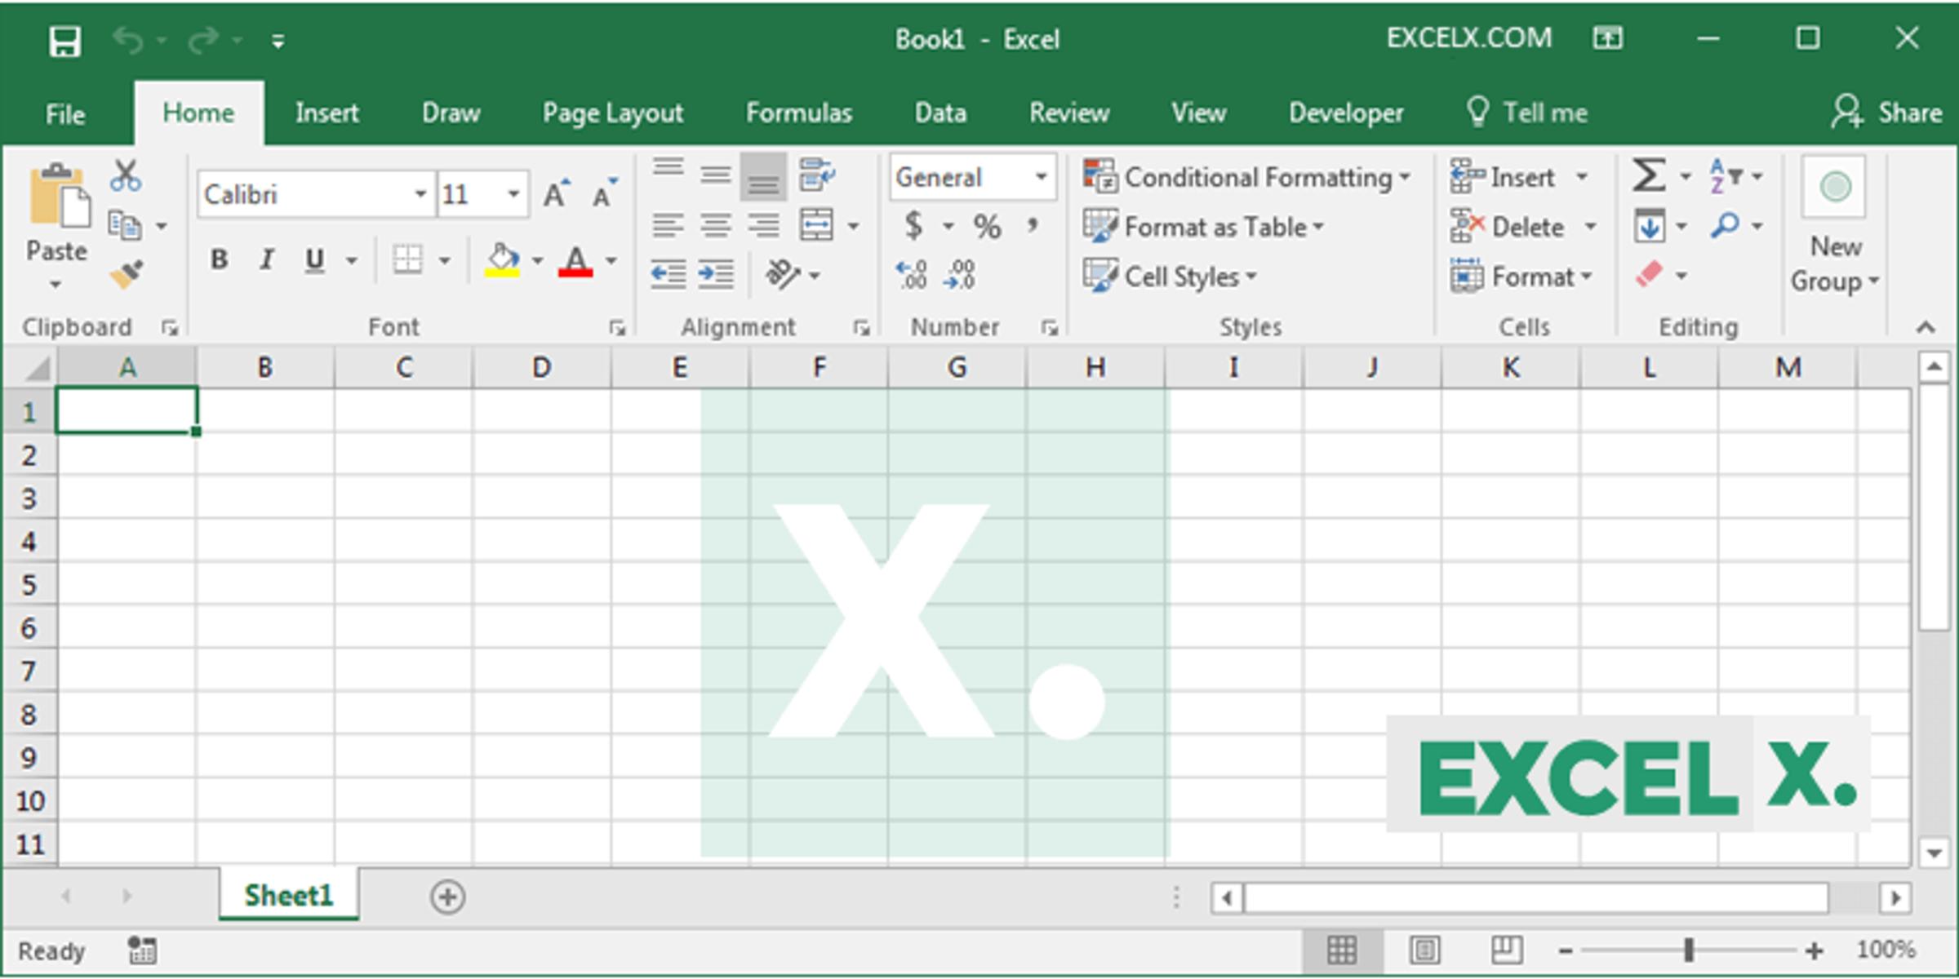Switch to the Formulas tab
1959x979 pixels.
[799, 113]
